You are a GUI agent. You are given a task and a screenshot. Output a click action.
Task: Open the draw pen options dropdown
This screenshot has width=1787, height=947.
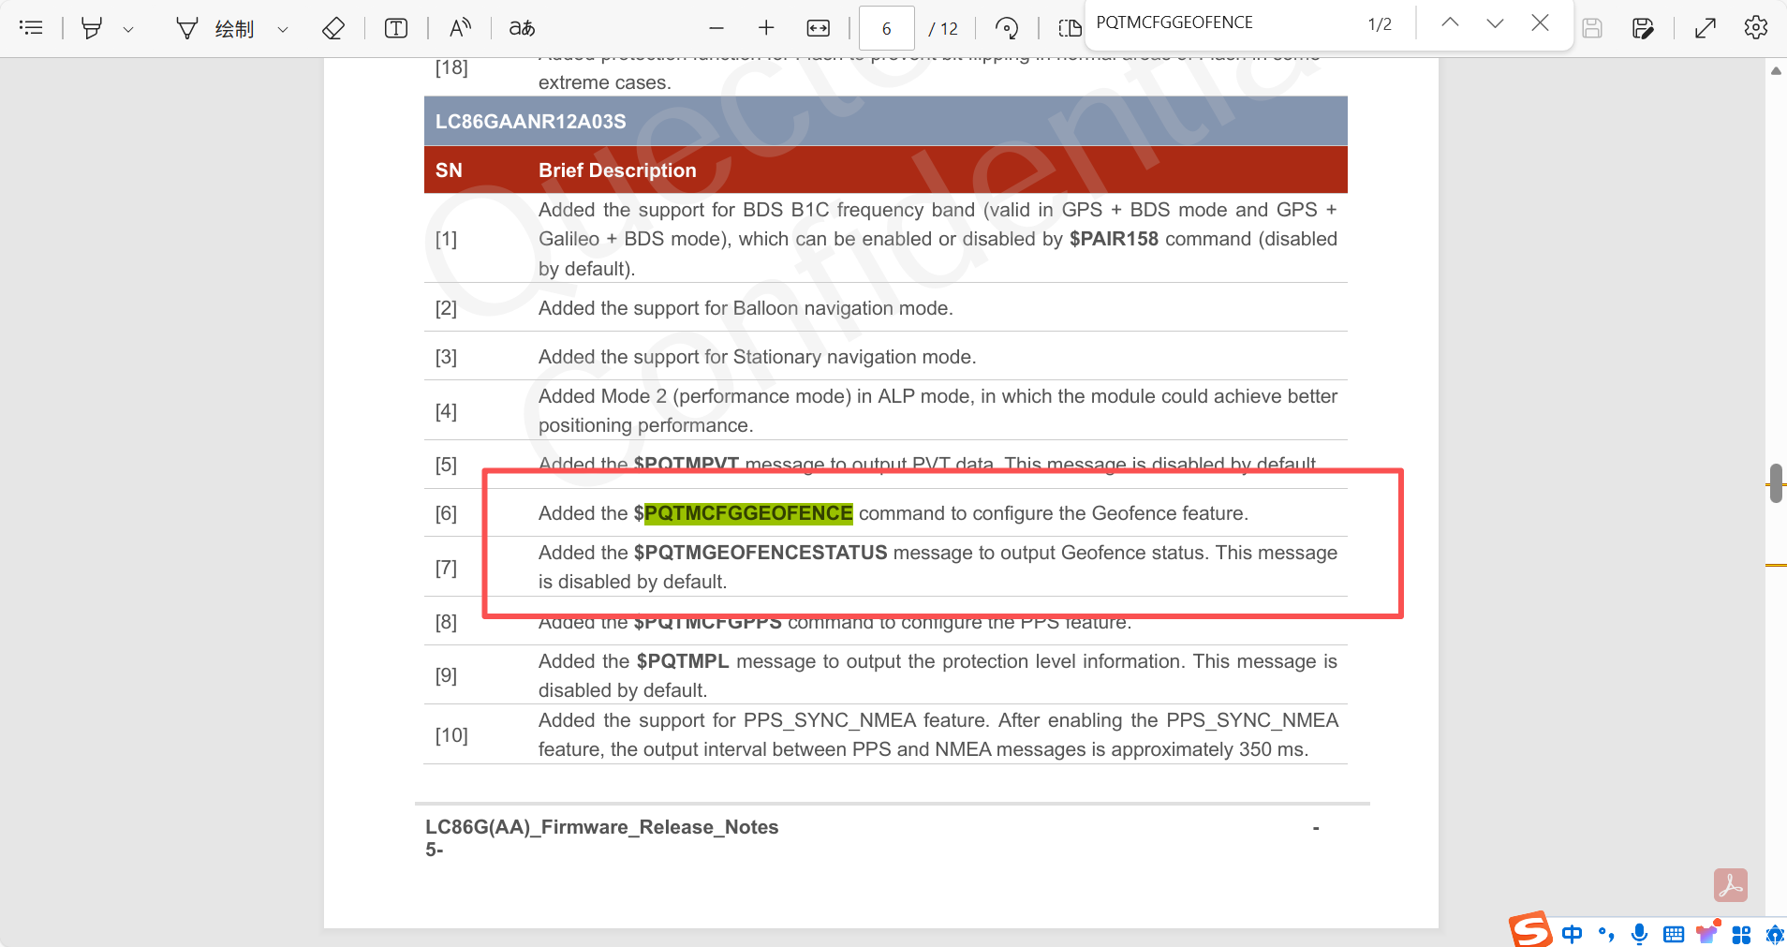[x=283, y=29]
